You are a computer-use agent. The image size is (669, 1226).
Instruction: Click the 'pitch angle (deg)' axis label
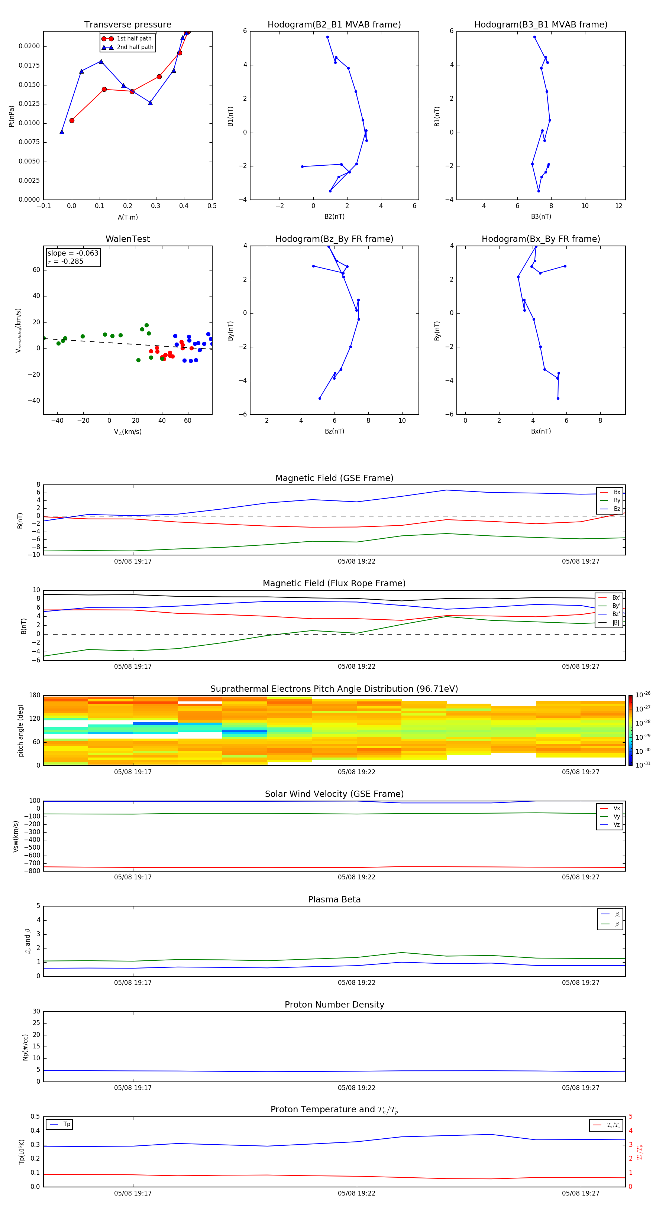20,730
